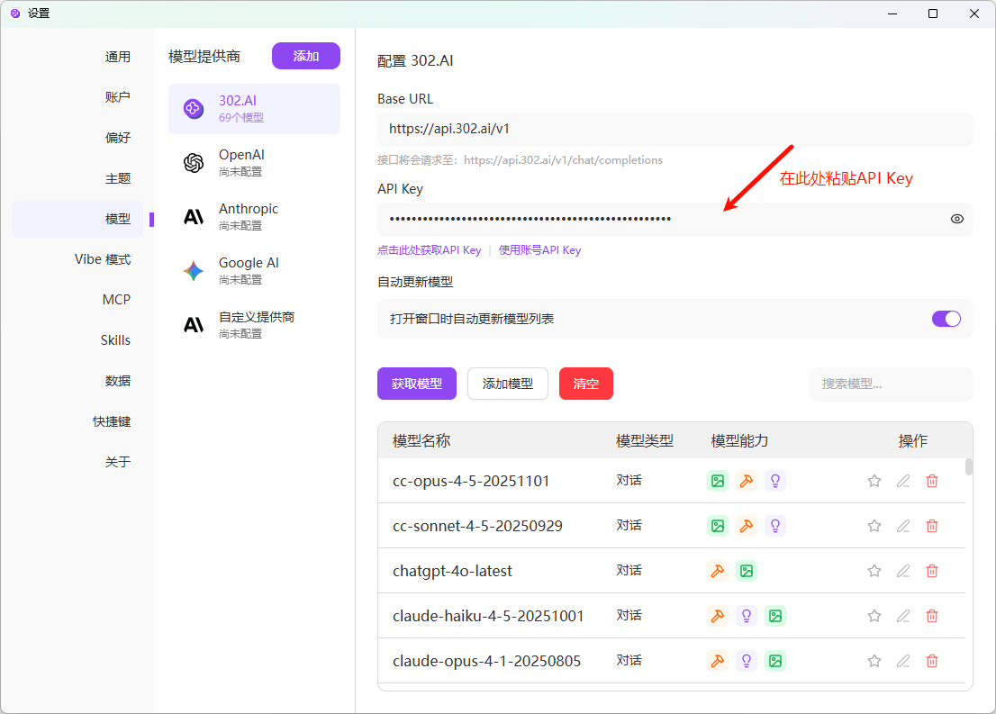Image resolution: width=996 pixels, height=714 pixels.
Task: Open the 使用账号API Key link
Action: (539, 250)
